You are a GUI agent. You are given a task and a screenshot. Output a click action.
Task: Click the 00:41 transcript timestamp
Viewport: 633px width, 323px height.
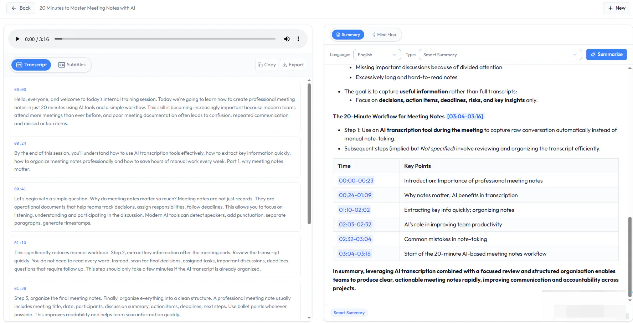[20, 189]
